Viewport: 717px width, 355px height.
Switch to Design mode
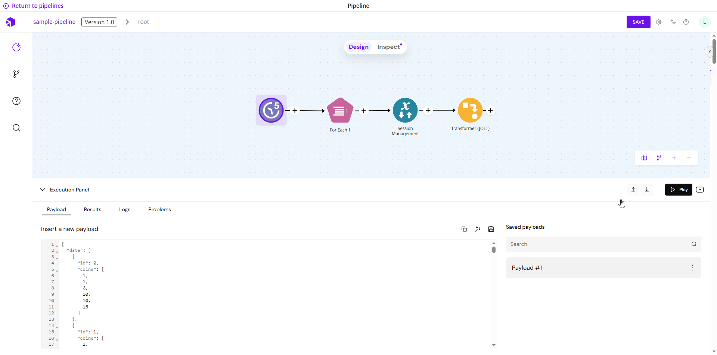coord(358,47)
